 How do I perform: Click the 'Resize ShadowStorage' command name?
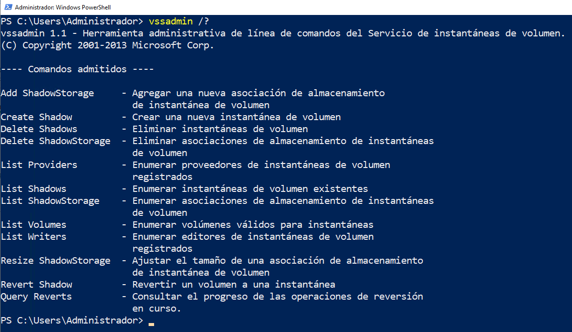point(55,261)
